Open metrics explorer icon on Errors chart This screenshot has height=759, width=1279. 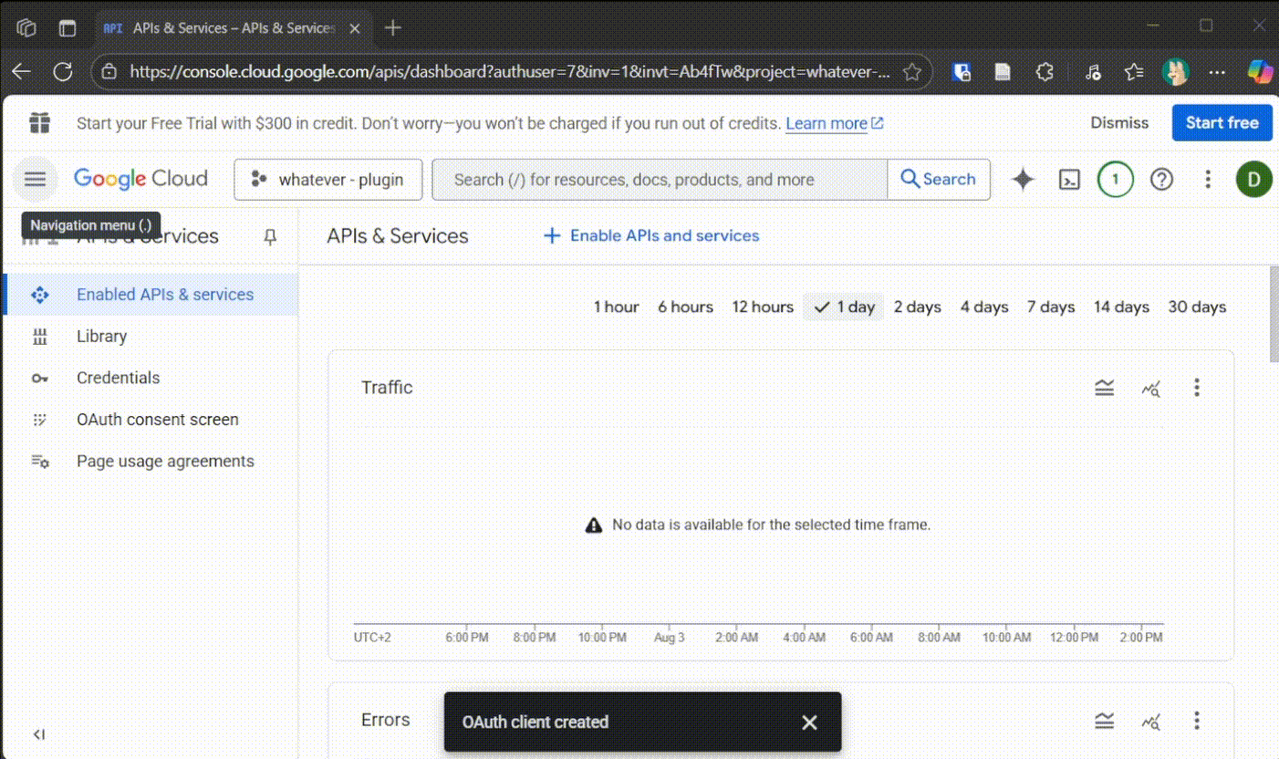tap(1150, 722)
